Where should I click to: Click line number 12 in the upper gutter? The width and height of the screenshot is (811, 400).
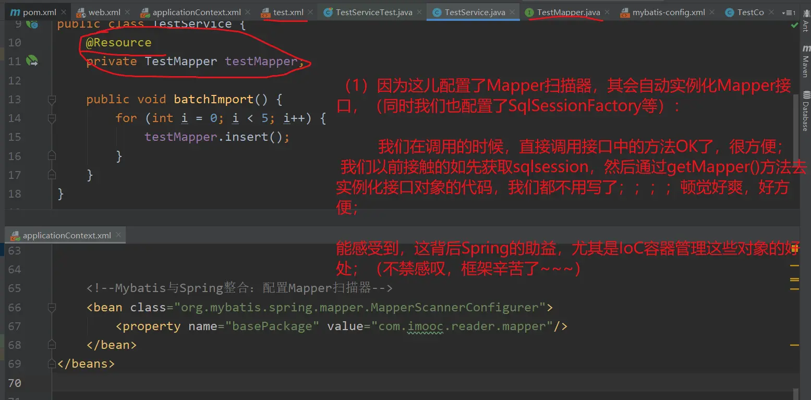[15, 80]
